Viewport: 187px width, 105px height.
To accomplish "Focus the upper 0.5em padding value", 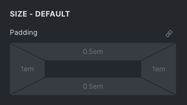I will pos(93,52).
